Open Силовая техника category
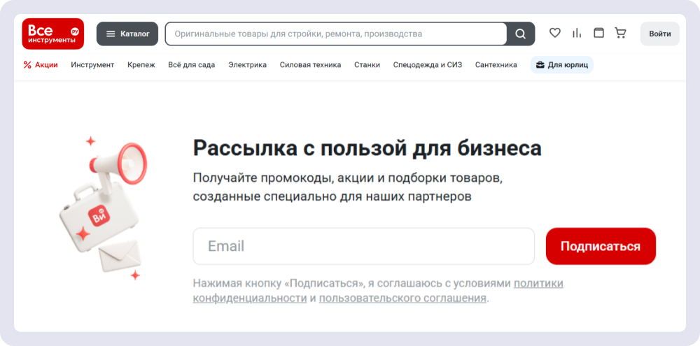This screenshot has height=346, width=700. [x=310, y=65]
